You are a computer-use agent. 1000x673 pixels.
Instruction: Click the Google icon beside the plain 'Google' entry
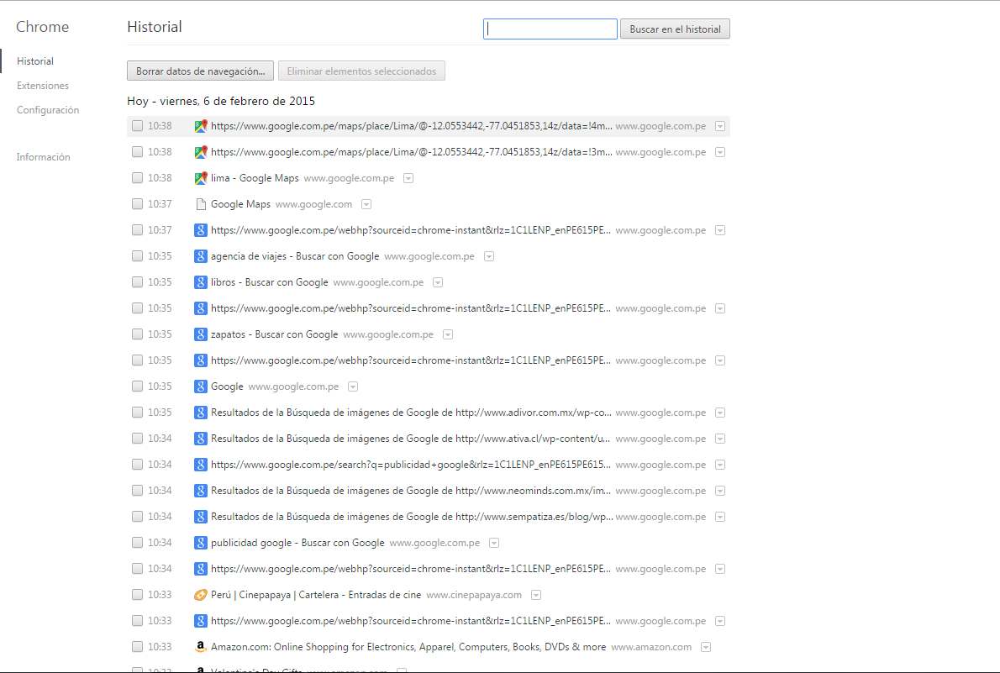click(x=200, y=386)
